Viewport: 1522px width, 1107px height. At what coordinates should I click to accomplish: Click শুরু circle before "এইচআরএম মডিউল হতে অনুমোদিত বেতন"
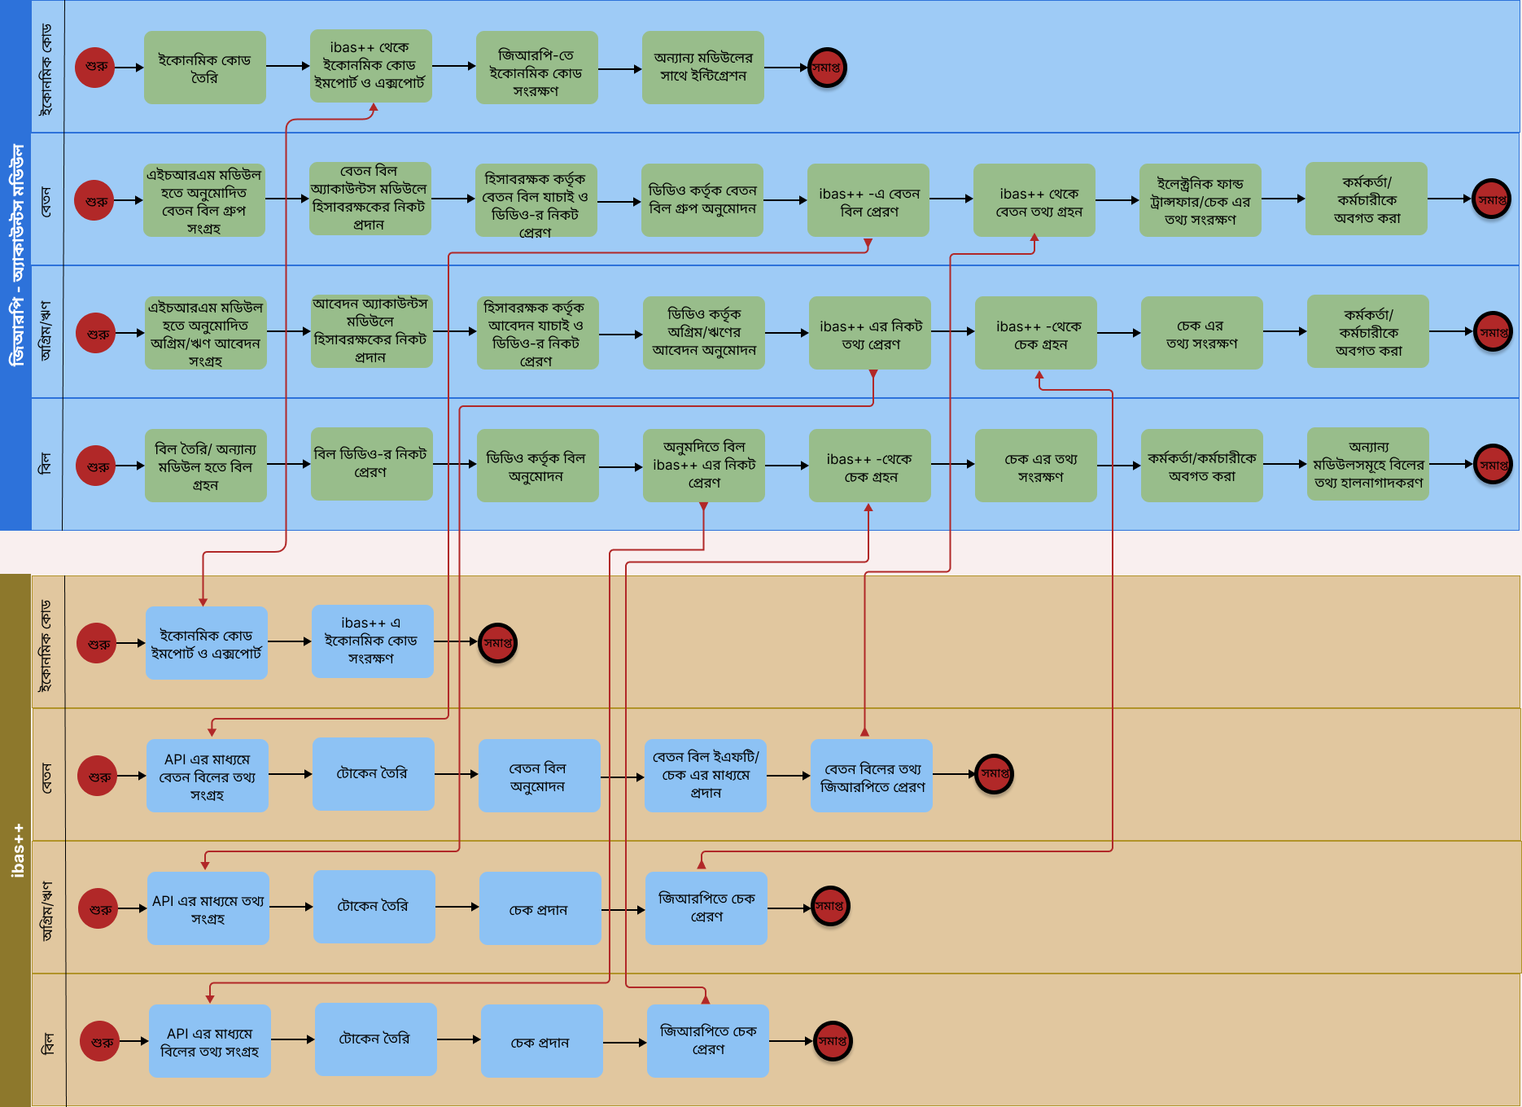click(94, 200)
